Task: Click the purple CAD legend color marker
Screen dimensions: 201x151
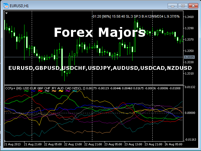Action: [68, 91]
